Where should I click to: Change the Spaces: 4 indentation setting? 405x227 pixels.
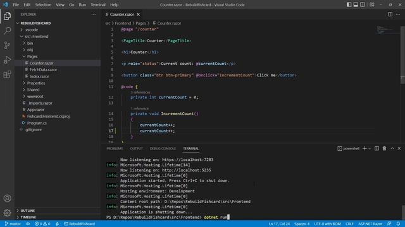(302, 224)
